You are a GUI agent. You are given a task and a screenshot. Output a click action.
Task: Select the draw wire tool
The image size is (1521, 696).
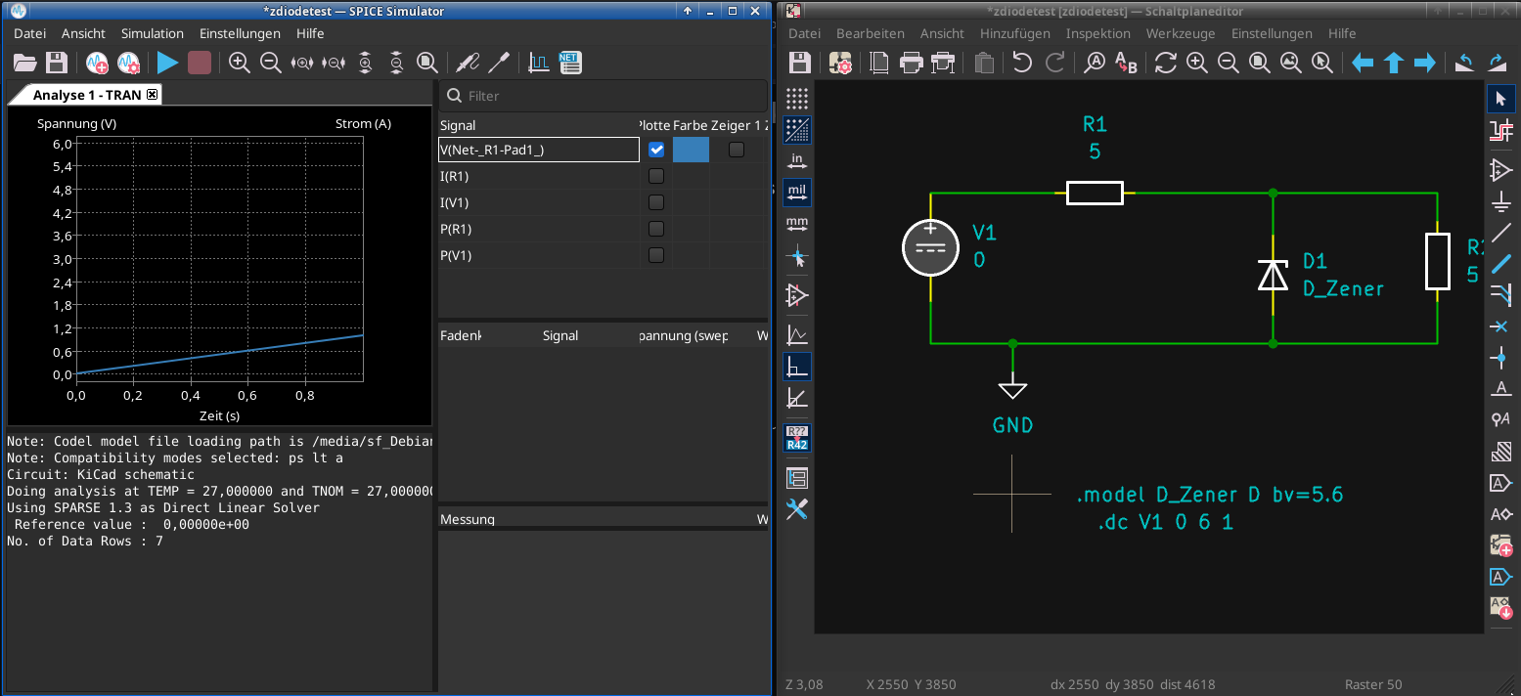[x=1500, y=233]
